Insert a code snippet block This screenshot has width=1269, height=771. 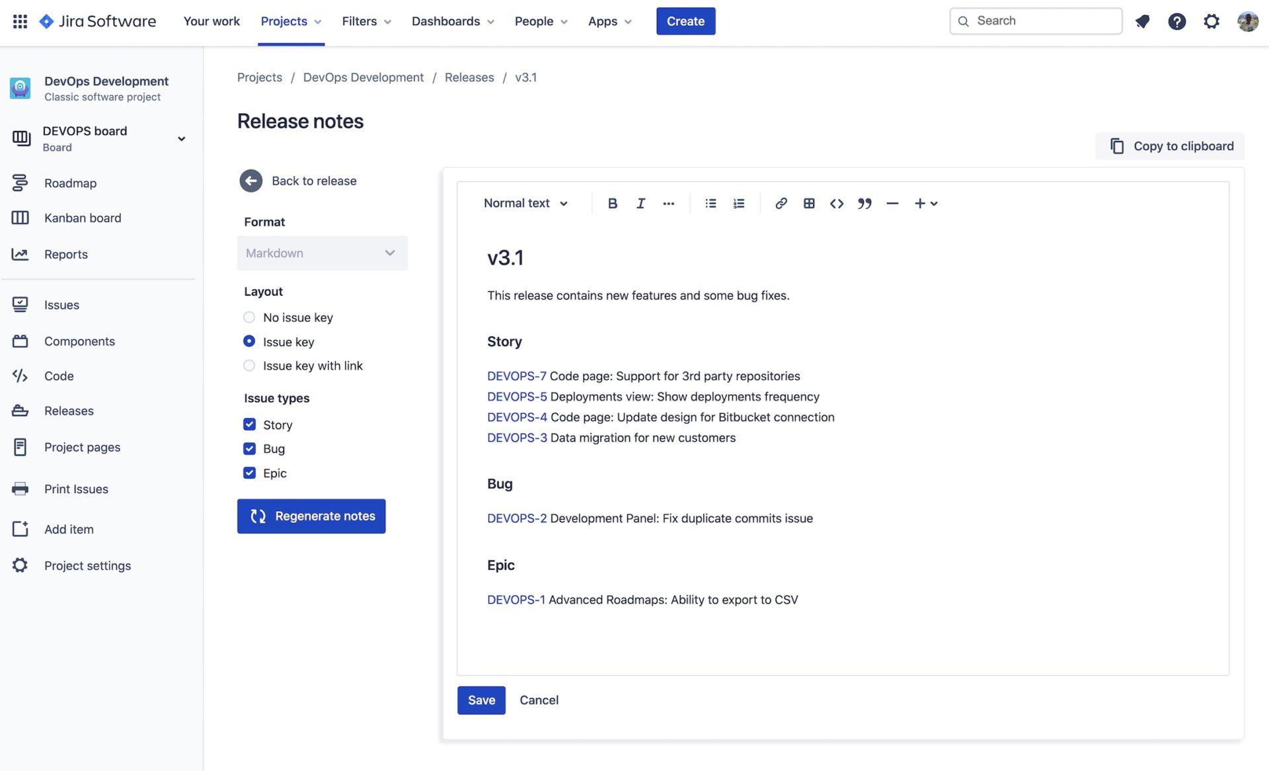836,203
